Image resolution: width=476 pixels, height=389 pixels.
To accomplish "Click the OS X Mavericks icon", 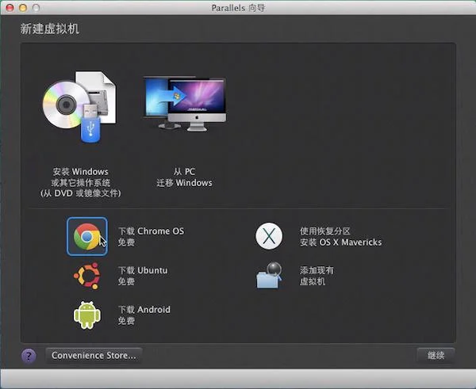I will click(269, 236).
